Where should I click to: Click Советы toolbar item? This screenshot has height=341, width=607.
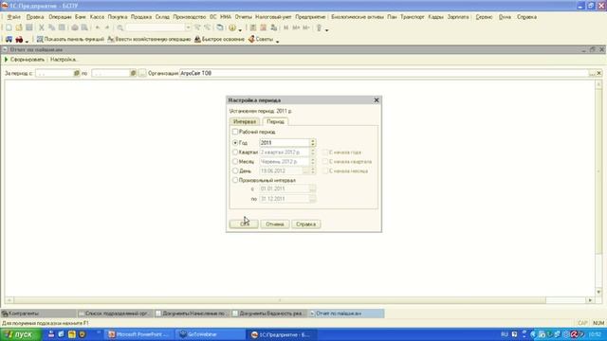point(261,40)
